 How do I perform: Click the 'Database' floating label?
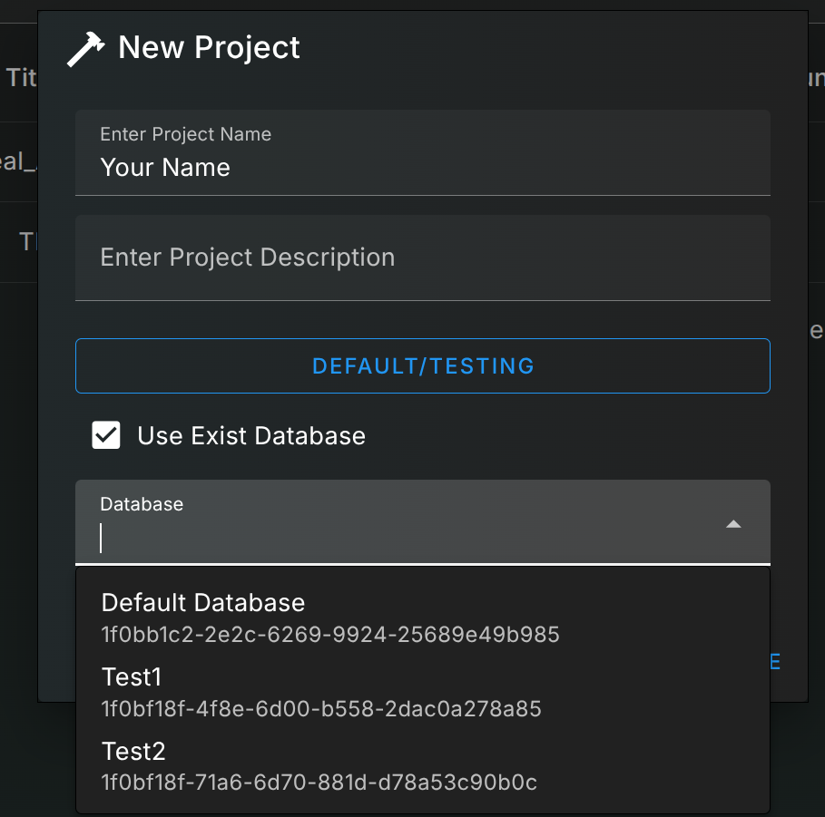pos(142,504)
